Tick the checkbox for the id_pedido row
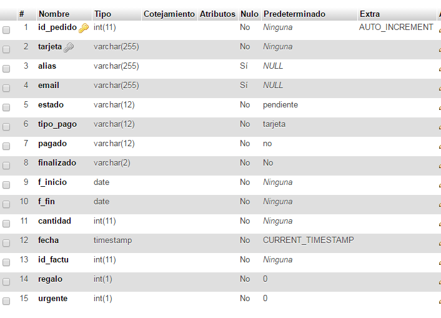The height and width of the screenshot is (318, 441). tap(6, 30)
